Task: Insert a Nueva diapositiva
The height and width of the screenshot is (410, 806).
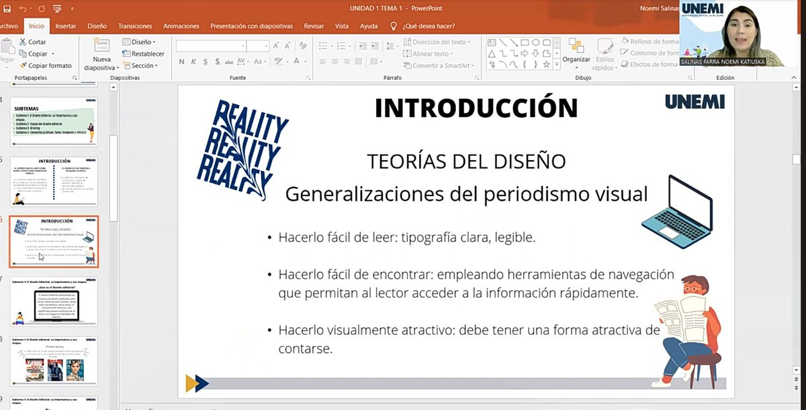Action: pos(102,54)
